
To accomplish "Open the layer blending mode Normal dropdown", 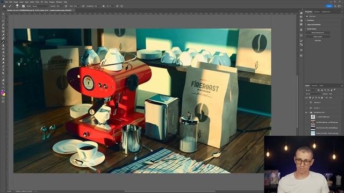I will pos(313,94).
